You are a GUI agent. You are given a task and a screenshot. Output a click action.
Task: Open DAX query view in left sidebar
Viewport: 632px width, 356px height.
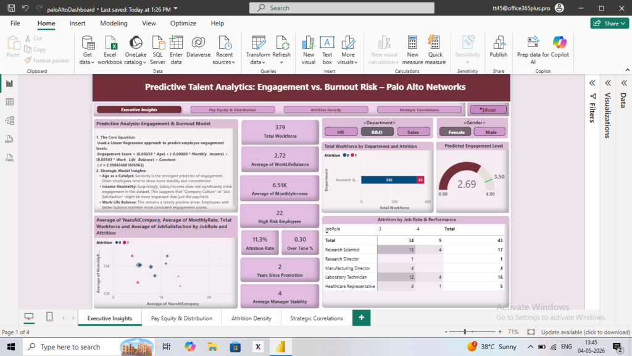10,139
